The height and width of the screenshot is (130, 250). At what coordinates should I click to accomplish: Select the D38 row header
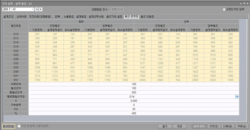pyautogui.click(x=16, y=72)
